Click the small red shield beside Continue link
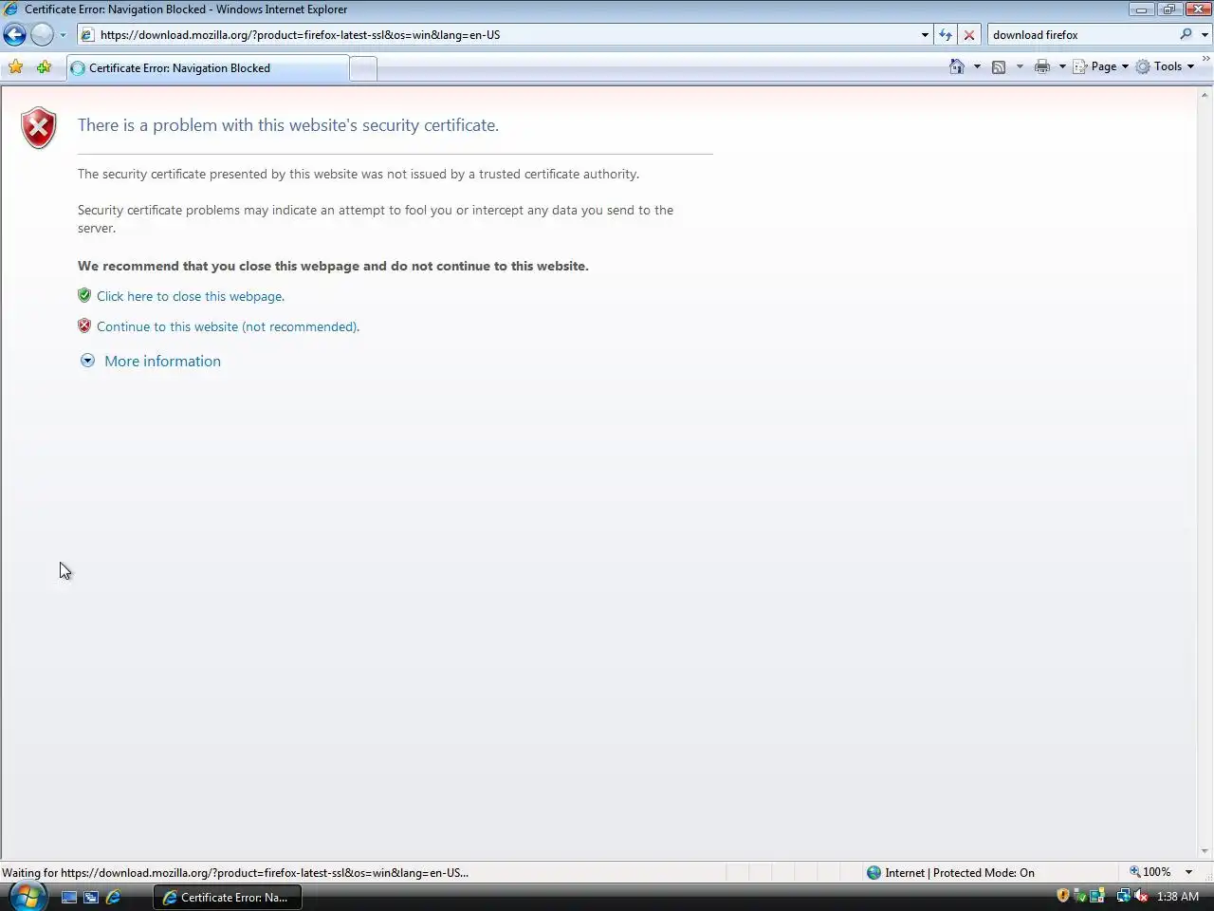 [x=84, y=325]
